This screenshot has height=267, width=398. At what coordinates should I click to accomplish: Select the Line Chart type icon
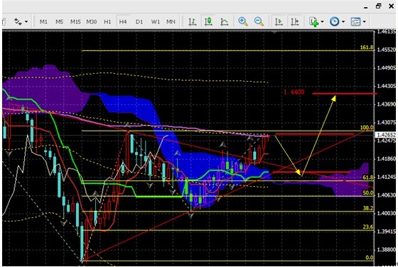point(225,22)
